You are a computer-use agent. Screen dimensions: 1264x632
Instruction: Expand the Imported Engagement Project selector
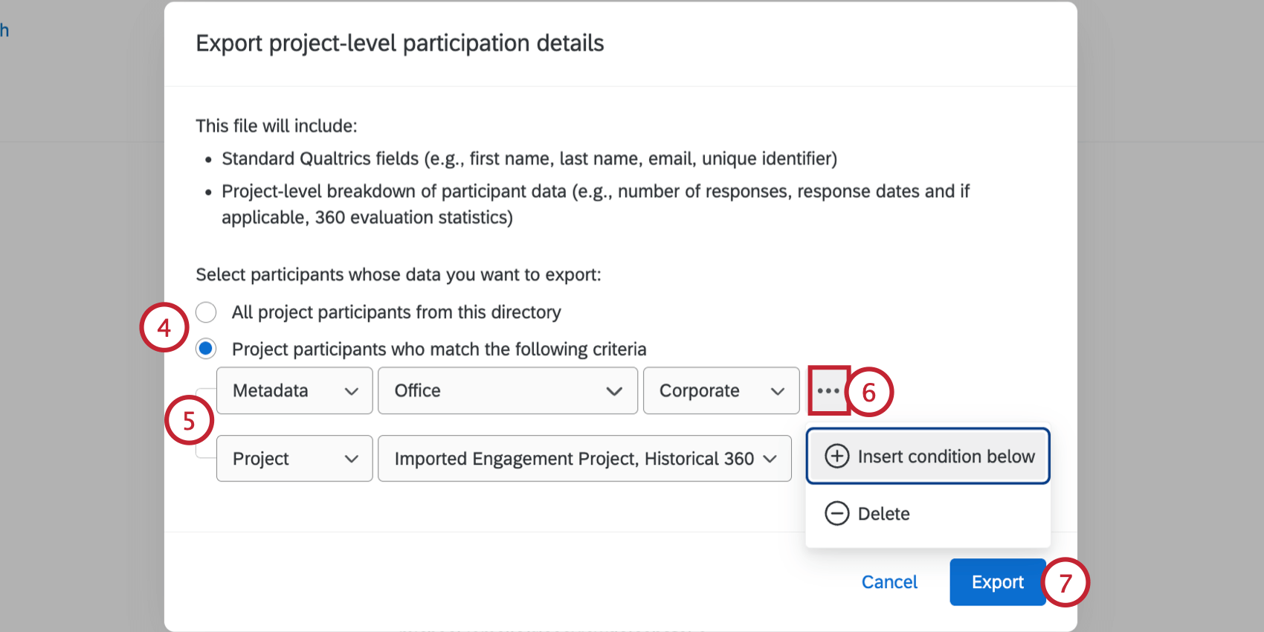[584, 459]
